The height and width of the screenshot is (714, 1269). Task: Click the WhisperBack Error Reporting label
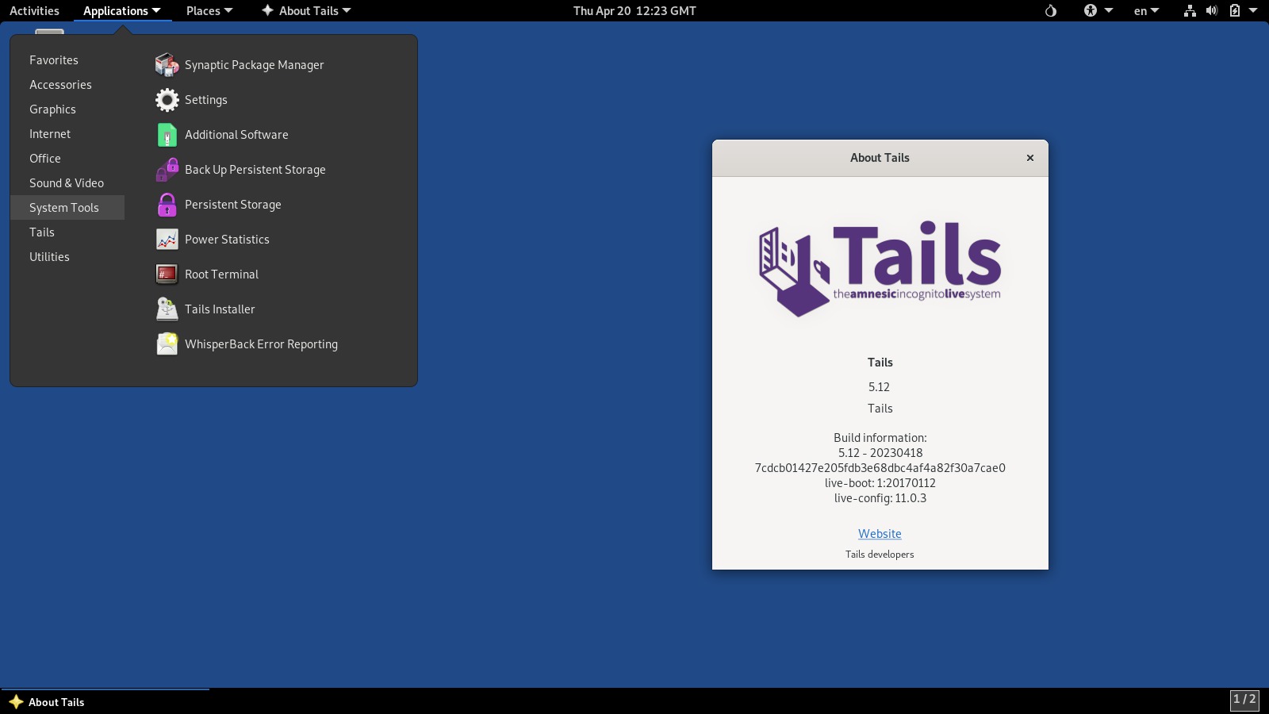click(x=261, y=344)
